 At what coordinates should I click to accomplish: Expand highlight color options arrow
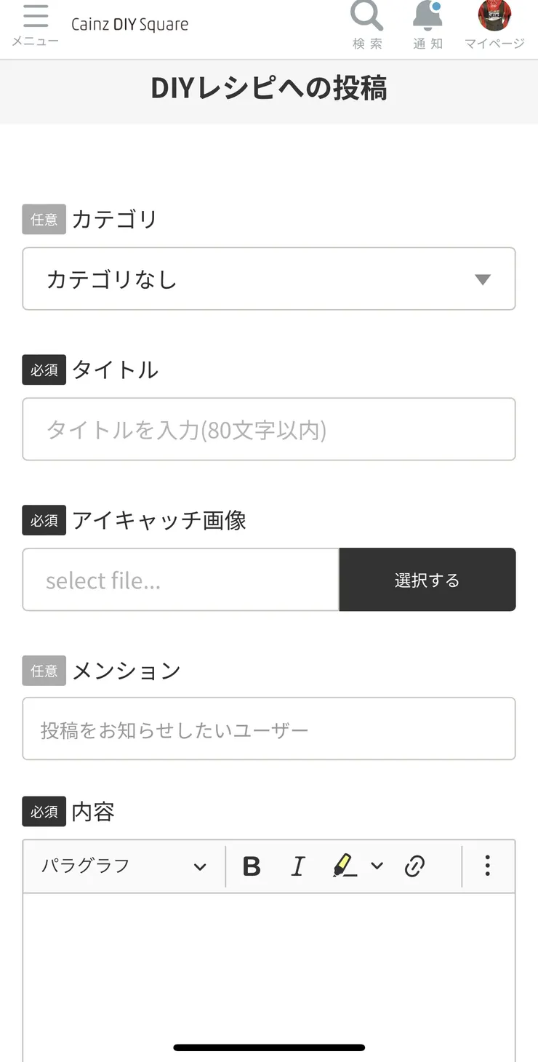(377, 866)
